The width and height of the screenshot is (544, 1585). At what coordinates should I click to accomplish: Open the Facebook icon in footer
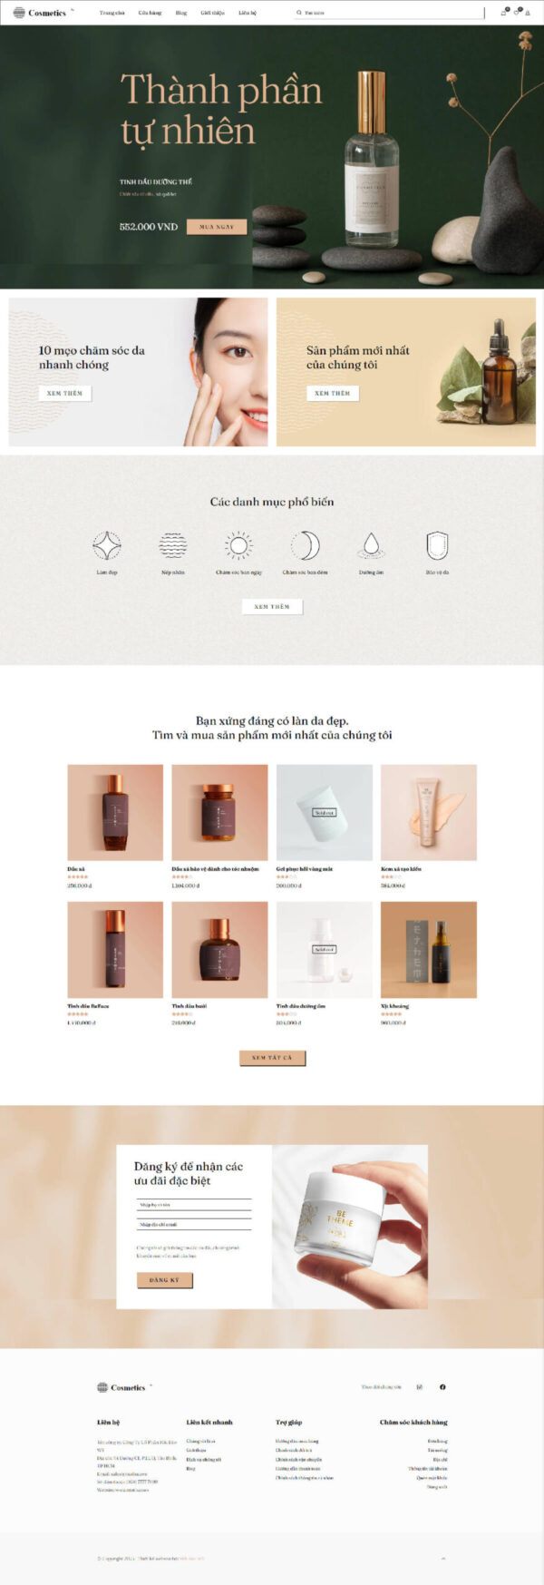[x=442, y=1387]
